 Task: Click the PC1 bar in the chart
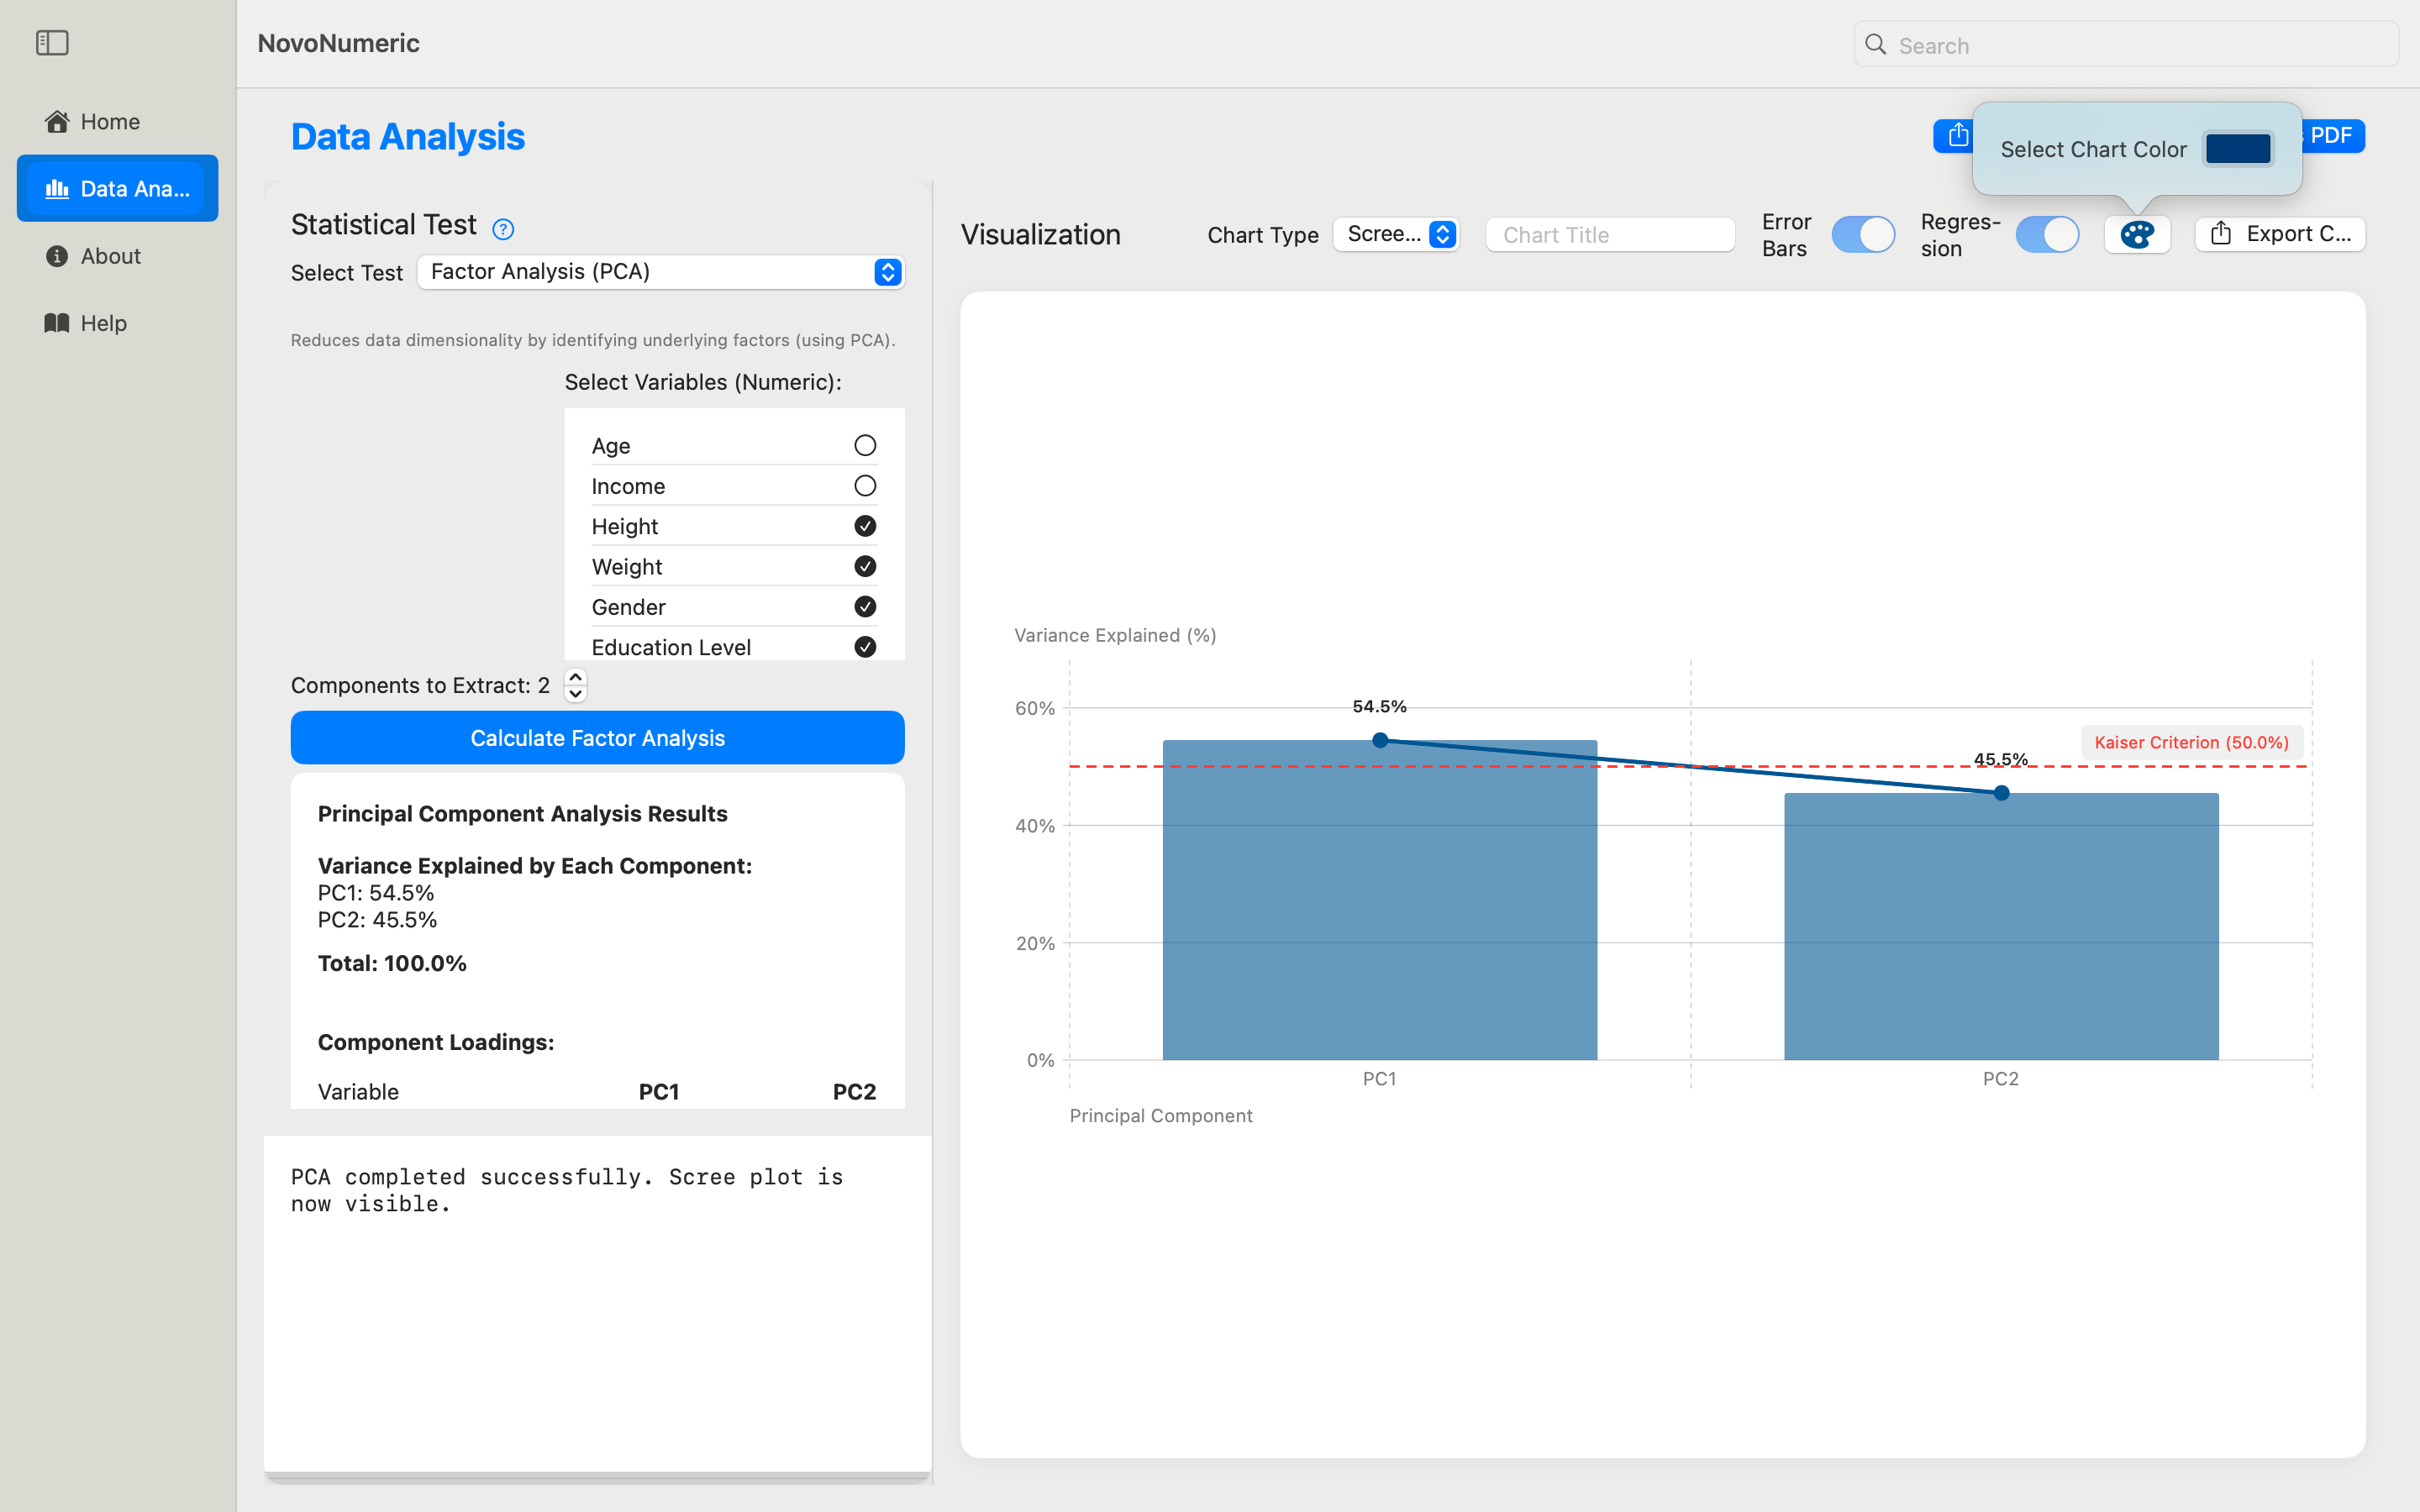(1380, 900)
